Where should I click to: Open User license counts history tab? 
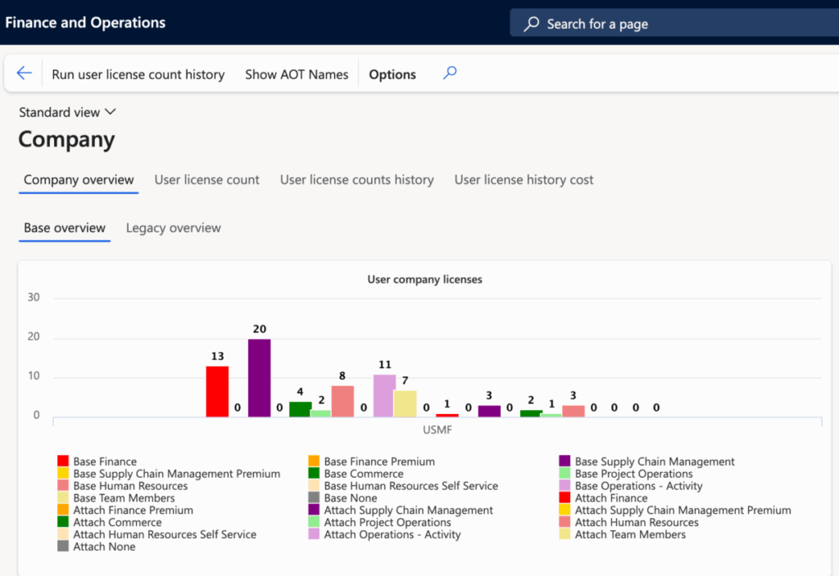[x=356, y=180]
